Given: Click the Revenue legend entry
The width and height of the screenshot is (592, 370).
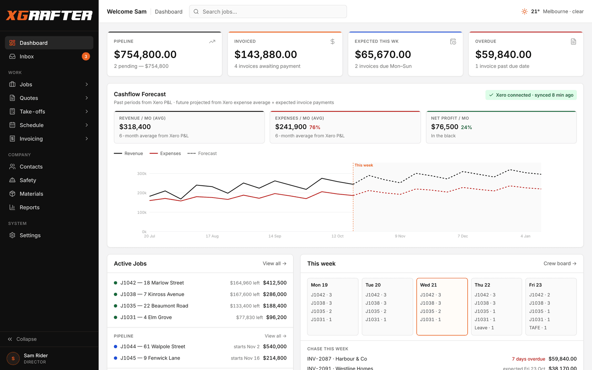Looking at the screenshot, I should 128,154.
